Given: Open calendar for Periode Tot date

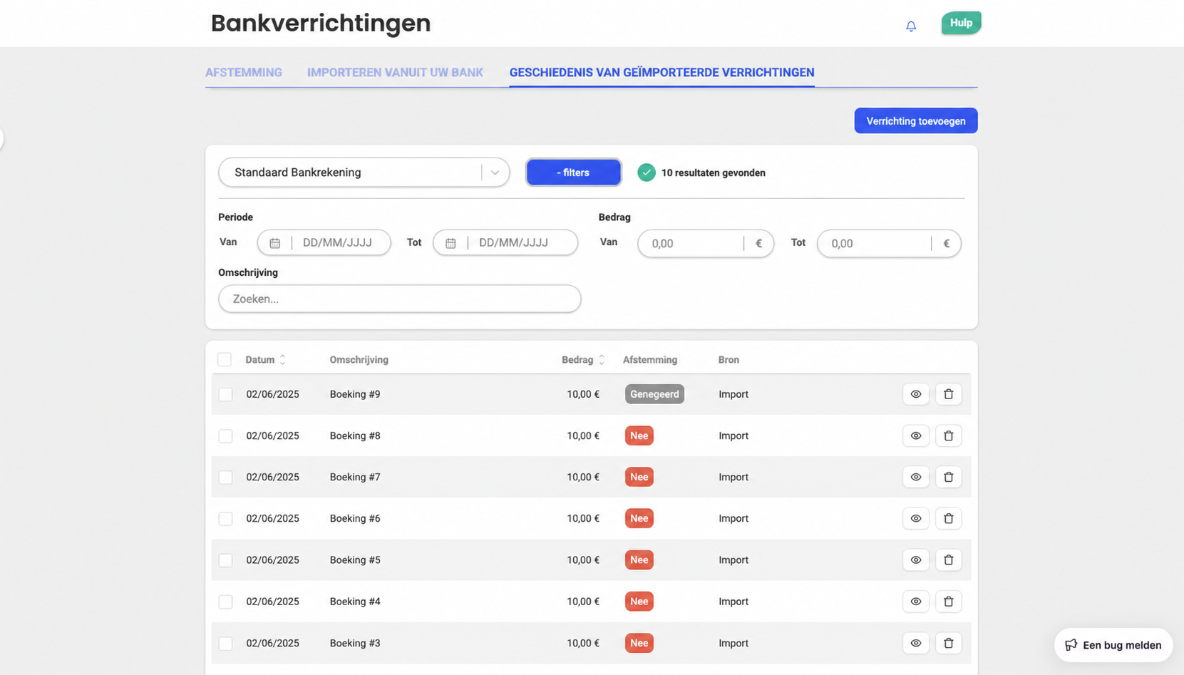Looking at the screenshot, I should tap(451, 243).
